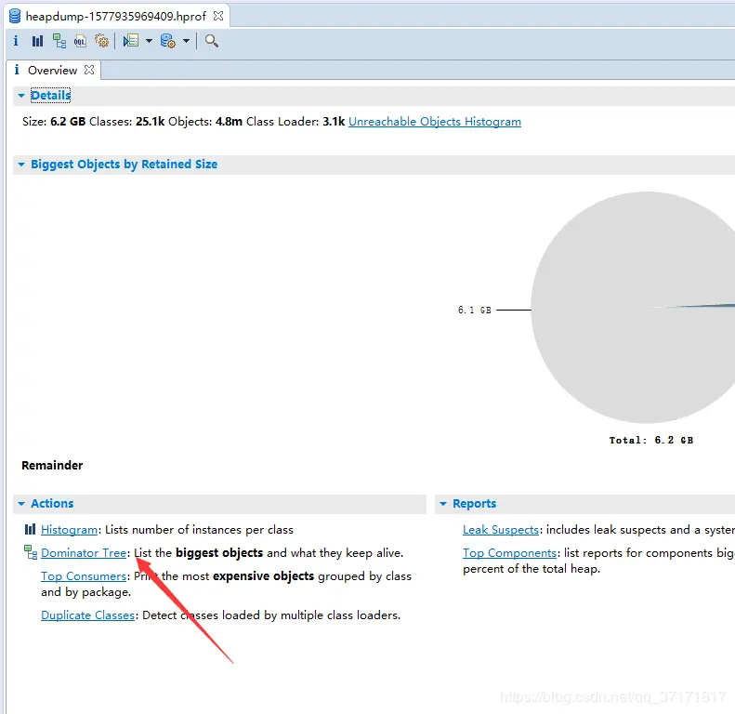Click the info icon on Overview tab
Screen dimensions: 735x714
pos(17,70)
